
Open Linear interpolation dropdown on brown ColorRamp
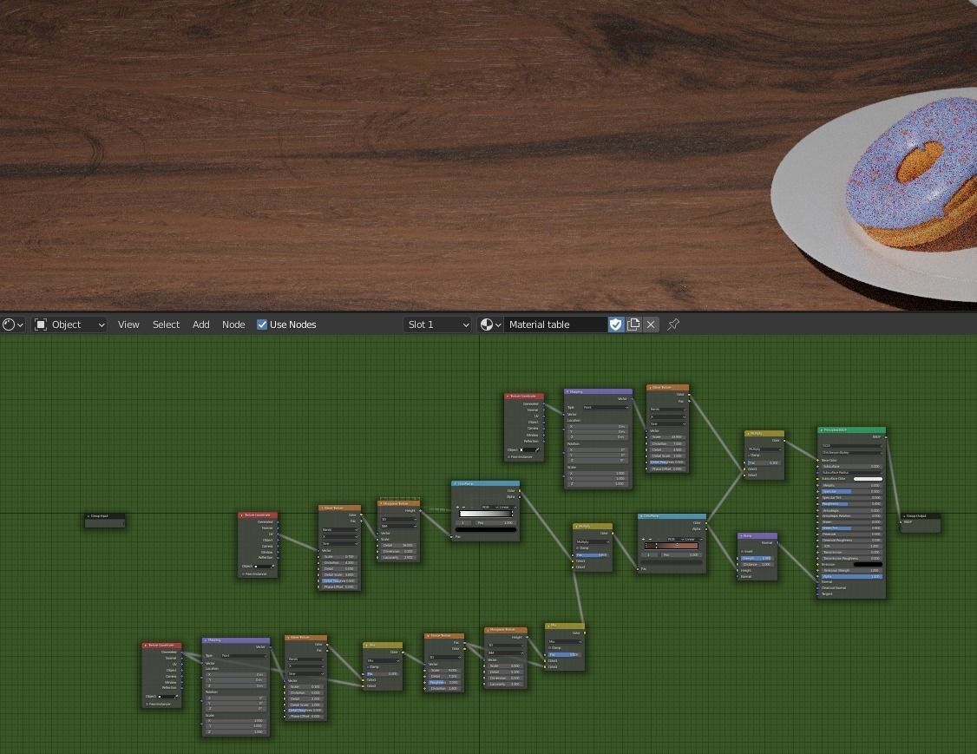[x=692, y=540]
